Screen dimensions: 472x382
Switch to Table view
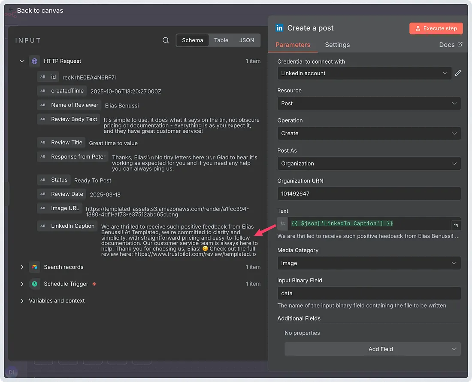click(x=221, y=40)
